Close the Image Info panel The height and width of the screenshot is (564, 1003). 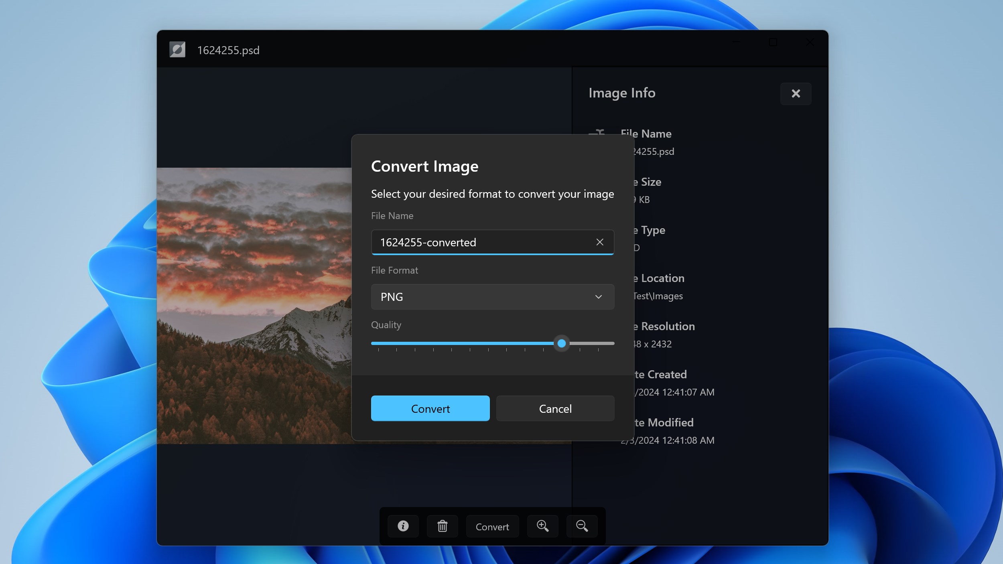[x=796, y=93]
